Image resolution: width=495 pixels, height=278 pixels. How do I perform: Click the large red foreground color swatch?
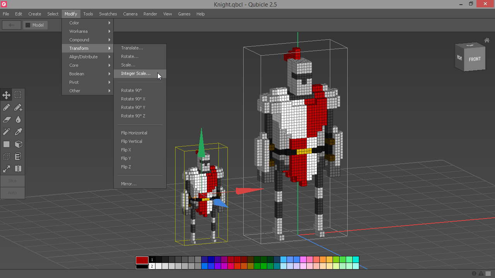(142, 260)
